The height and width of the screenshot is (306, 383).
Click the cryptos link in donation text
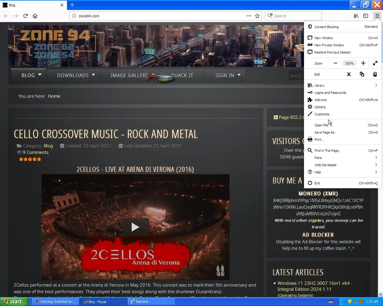pyautogui.click(x=316, y=220)
